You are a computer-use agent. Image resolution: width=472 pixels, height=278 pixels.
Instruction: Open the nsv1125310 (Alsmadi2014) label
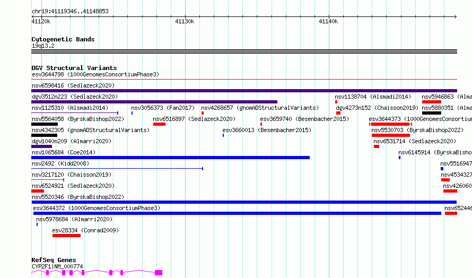pos(70,108)
